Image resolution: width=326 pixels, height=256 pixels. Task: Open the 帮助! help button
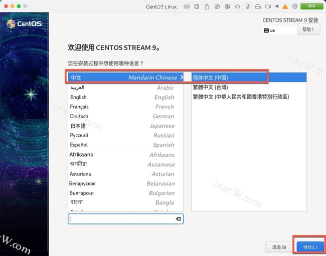pyautogui.click(x=308, y=29)
